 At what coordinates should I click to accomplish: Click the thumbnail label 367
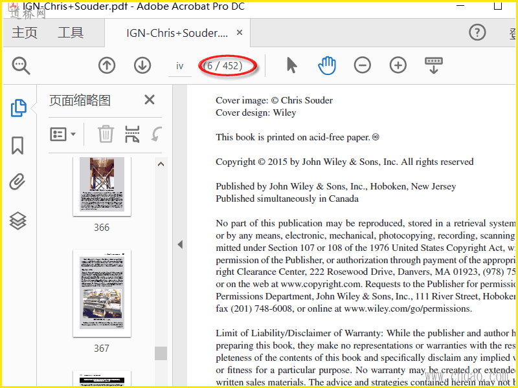click(102, 349)
